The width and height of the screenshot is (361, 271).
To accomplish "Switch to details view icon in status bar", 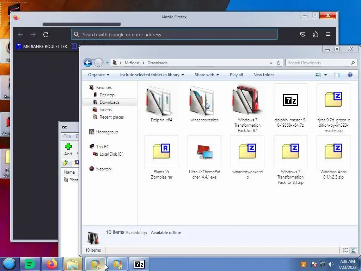I will (x=345, y=250).
